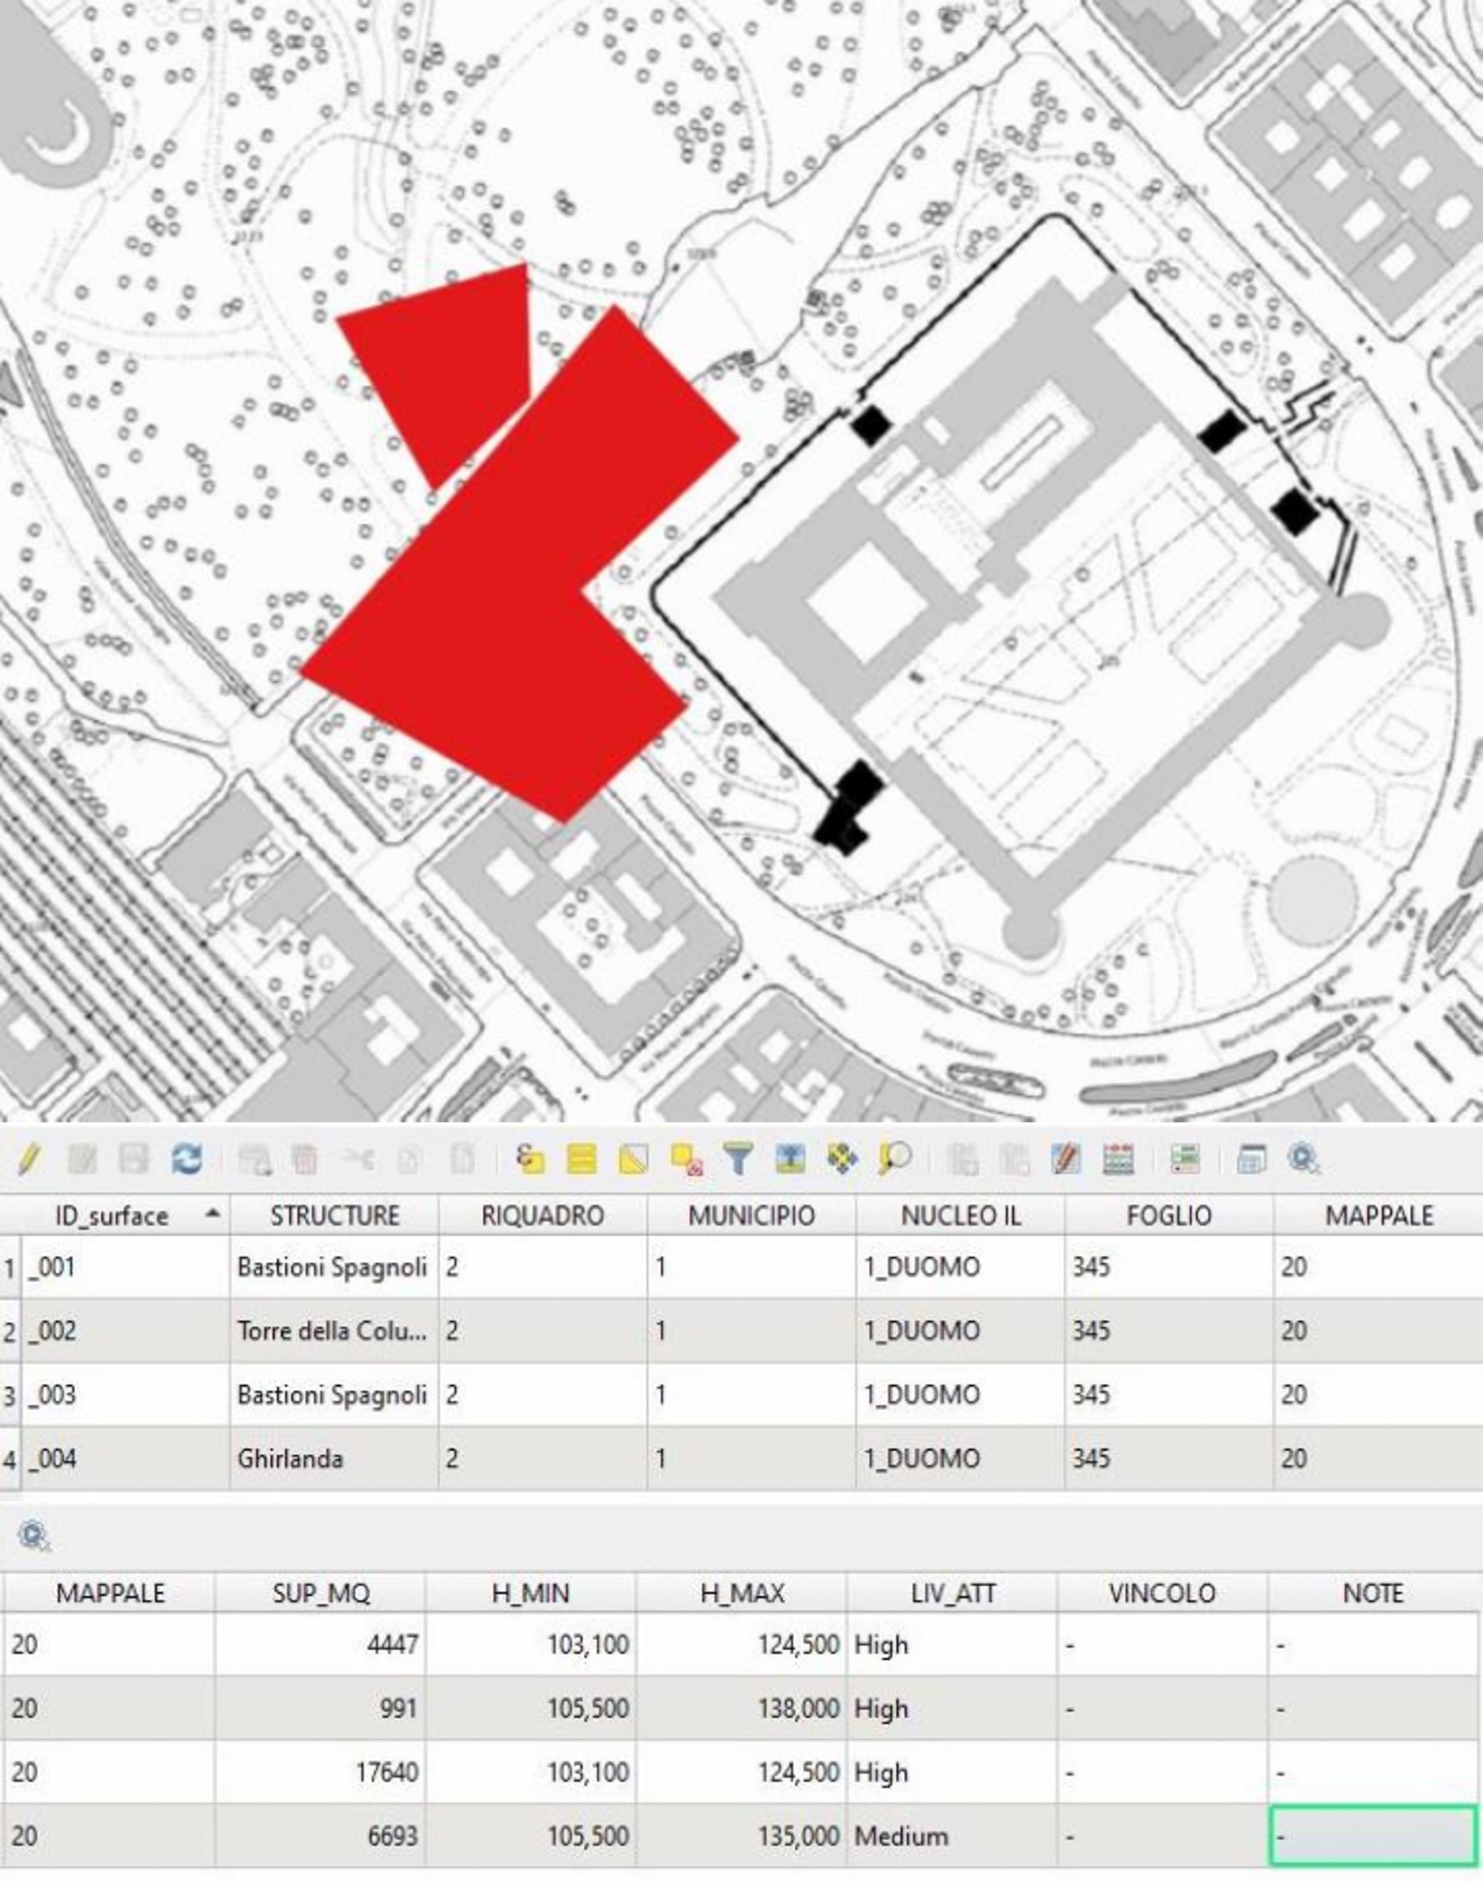1483x1887 pixels.
Task: Select the H_MAX column header
Action: coord(742,1593)
